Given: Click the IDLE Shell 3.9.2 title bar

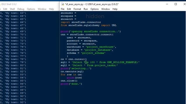Looking at the screenshot, I should (x=9, y=4).
